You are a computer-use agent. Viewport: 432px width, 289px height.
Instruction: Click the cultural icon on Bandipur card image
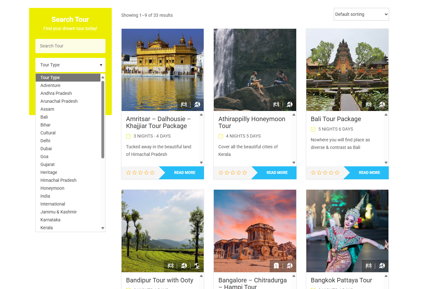[171, 266]
